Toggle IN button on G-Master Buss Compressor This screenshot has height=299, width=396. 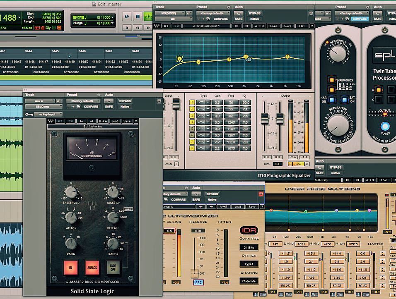pos(70,268)
